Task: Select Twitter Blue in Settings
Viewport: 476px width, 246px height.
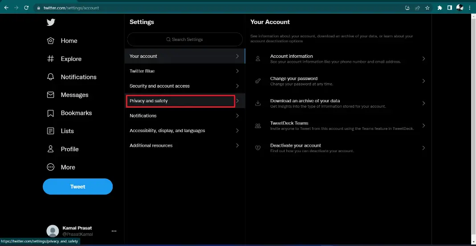Action: (185, 71)
